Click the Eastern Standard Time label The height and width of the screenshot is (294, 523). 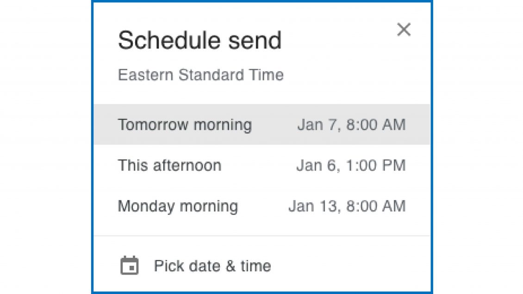(201, 74)
